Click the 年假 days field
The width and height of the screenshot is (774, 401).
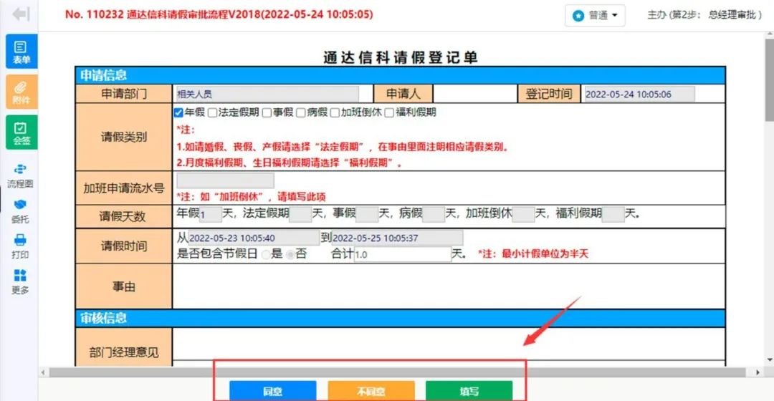tap(211, 215)
